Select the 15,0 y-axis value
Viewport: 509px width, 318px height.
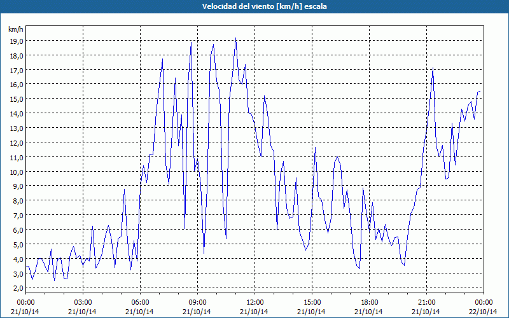coord(17,99)
